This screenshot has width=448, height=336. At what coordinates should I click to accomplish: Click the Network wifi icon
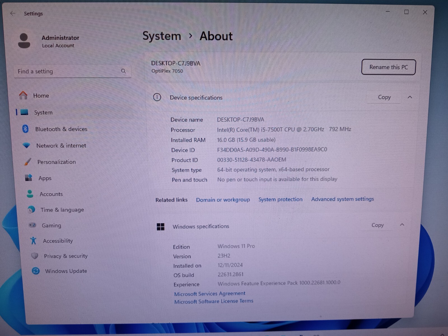tap(26, 145)
